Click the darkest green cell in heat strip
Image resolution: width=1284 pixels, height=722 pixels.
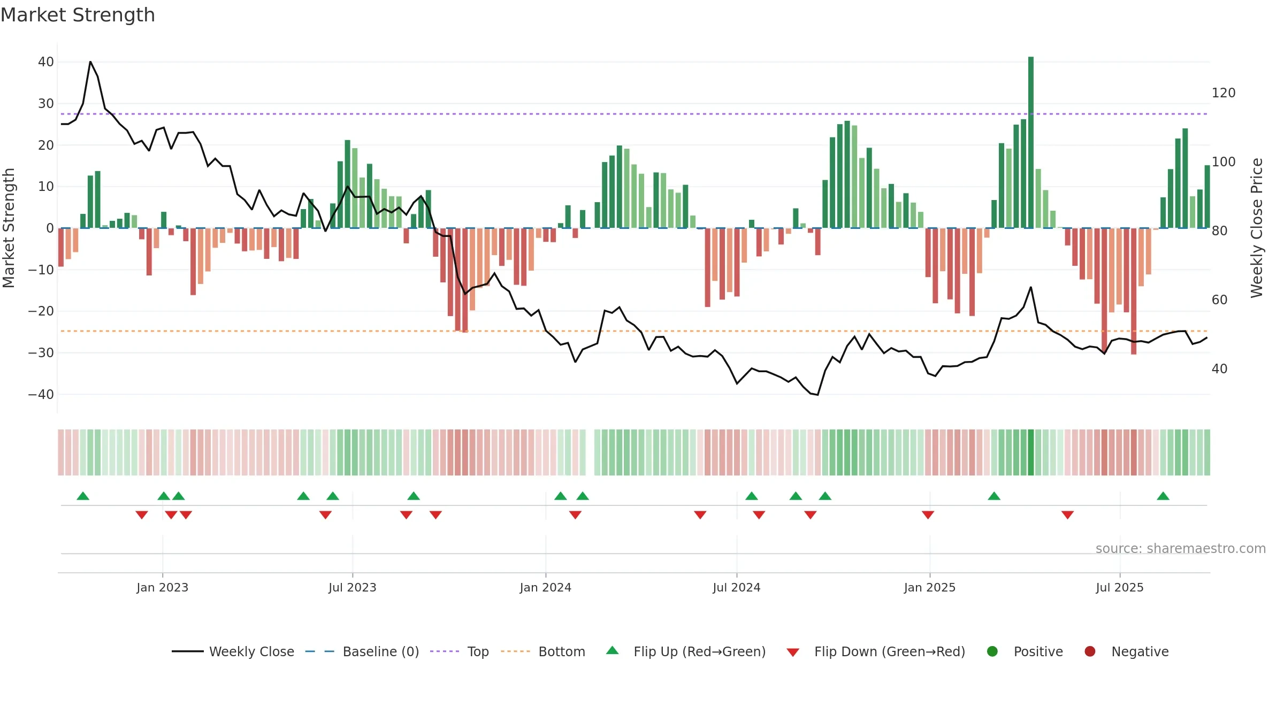[x=1031, y=452]
